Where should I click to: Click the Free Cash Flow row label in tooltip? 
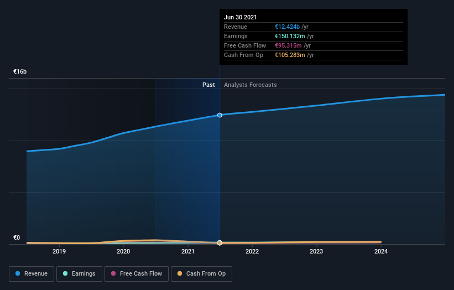(245, 45)
